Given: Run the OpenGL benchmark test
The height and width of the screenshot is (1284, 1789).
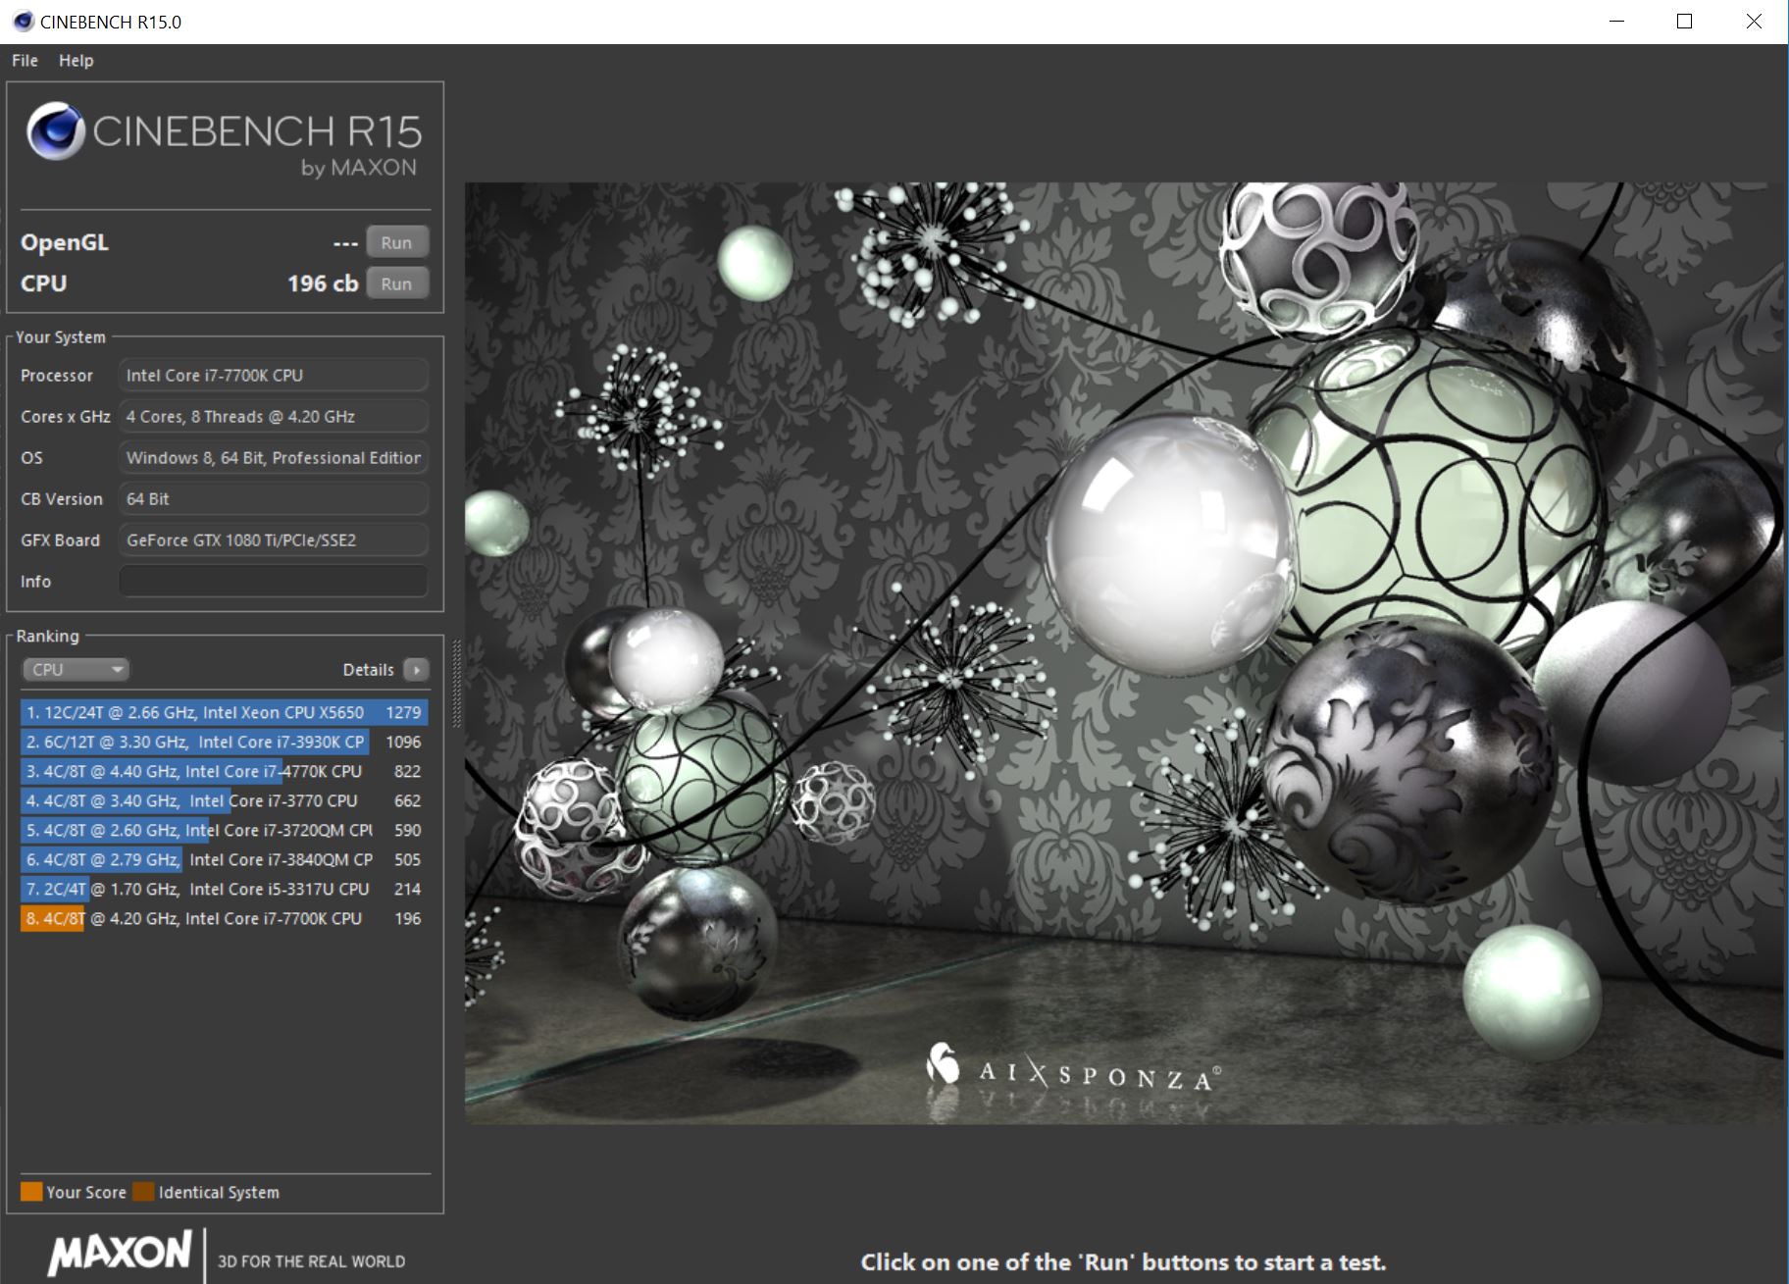Looking at the screenshot, I should click(x=396, y=242).
